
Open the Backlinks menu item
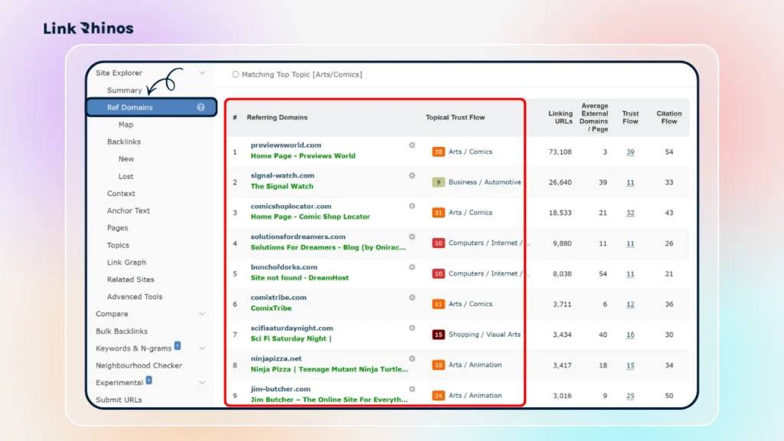tap(123, 142)
